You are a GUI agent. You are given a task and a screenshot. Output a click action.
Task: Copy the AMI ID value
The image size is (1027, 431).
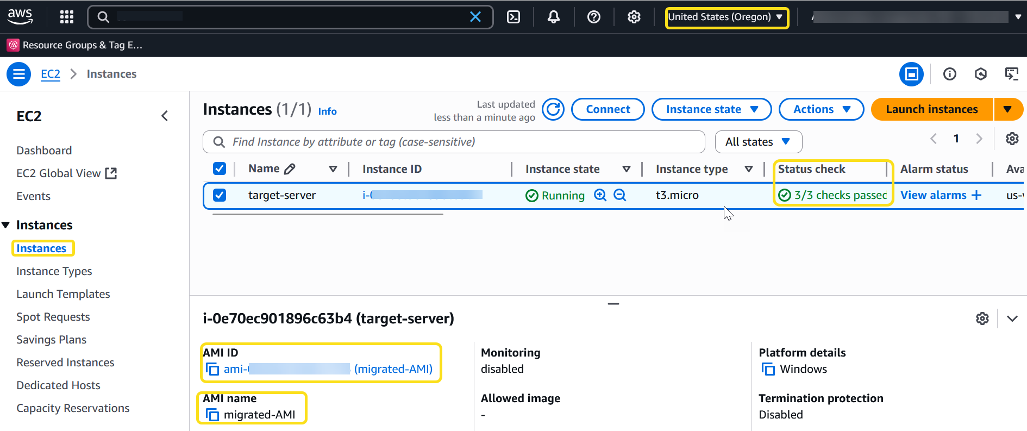pyautogui.click(x=212, y=370)
